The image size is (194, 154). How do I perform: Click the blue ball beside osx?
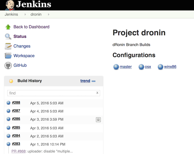pos(141,67)
